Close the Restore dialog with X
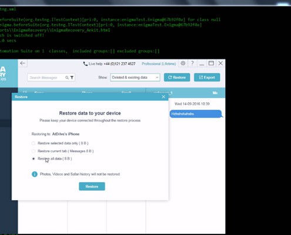 163,97
